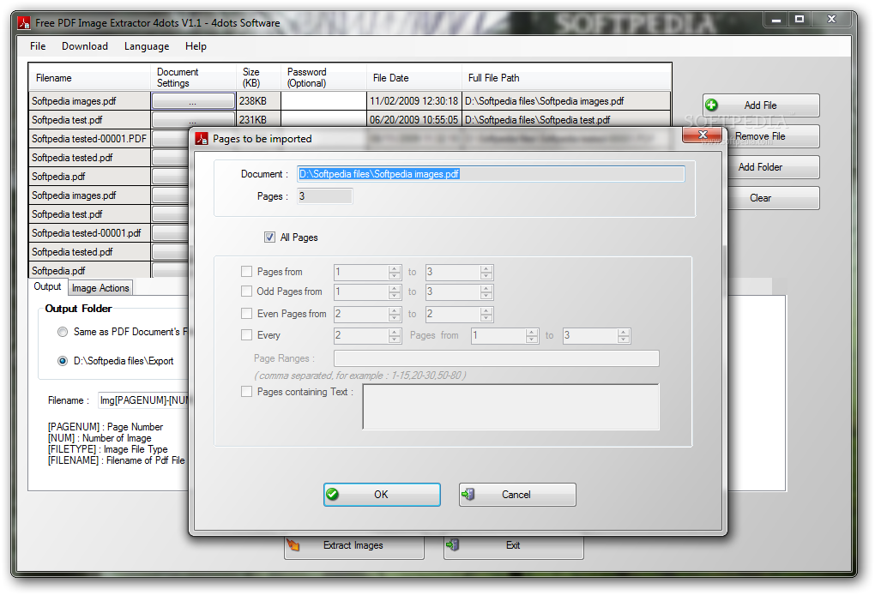Click the Clear button
Image resolution: width=875 pixels, height=595 pixels.
(x=774, y=198)
